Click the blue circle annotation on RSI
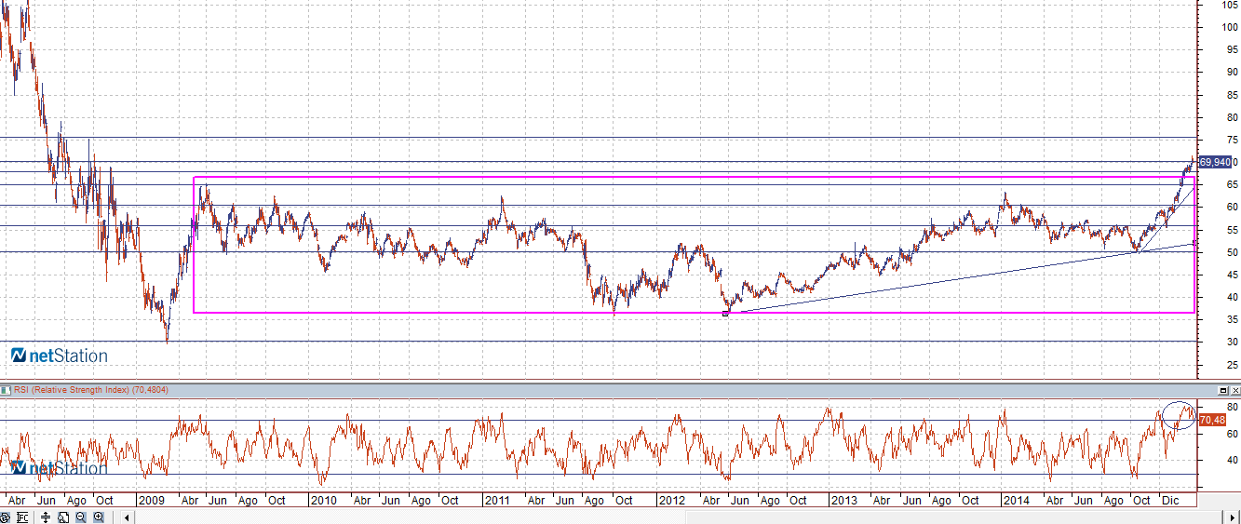Image resolution: width=1241 pixels, height=524 pixels. coord(1179,414)
